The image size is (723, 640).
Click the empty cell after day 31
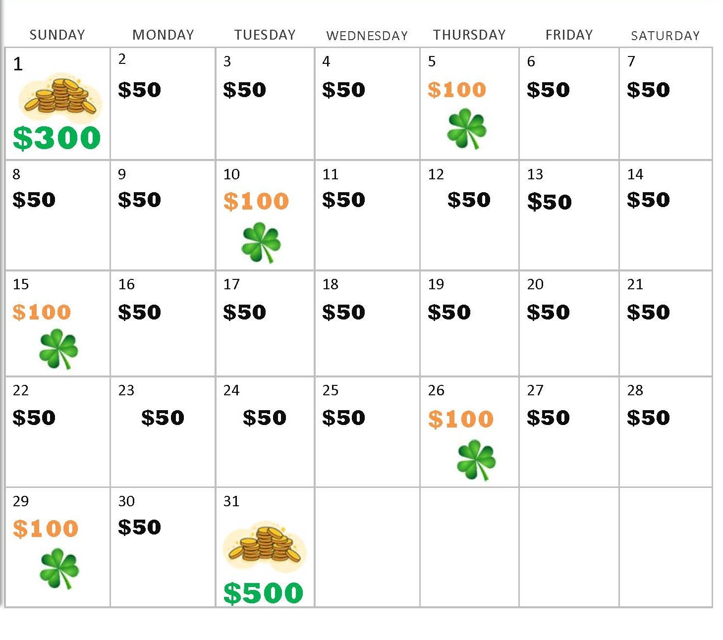tap(367, 547)
